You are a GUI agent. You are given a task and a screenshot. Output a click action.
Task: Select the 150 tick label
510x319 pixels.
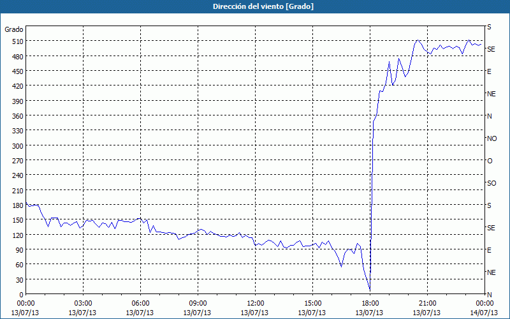point(18,220)
